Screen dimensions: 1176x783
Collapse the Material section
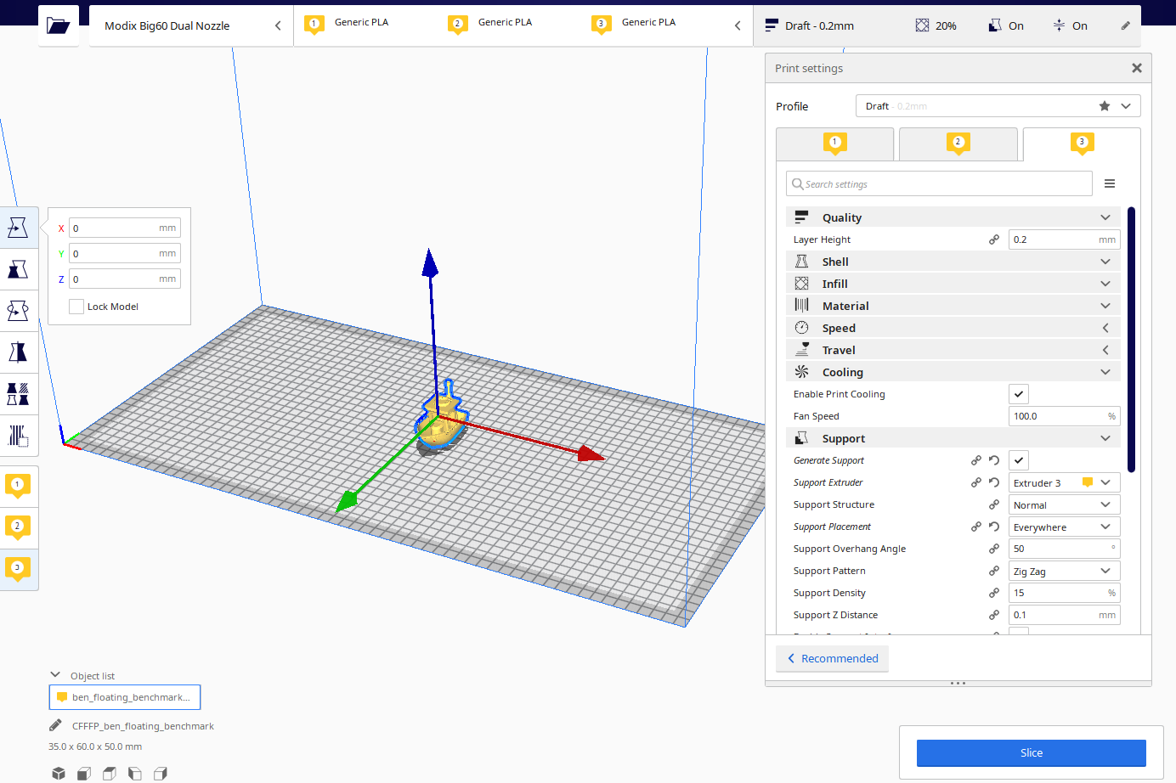[x=953, y=306]
